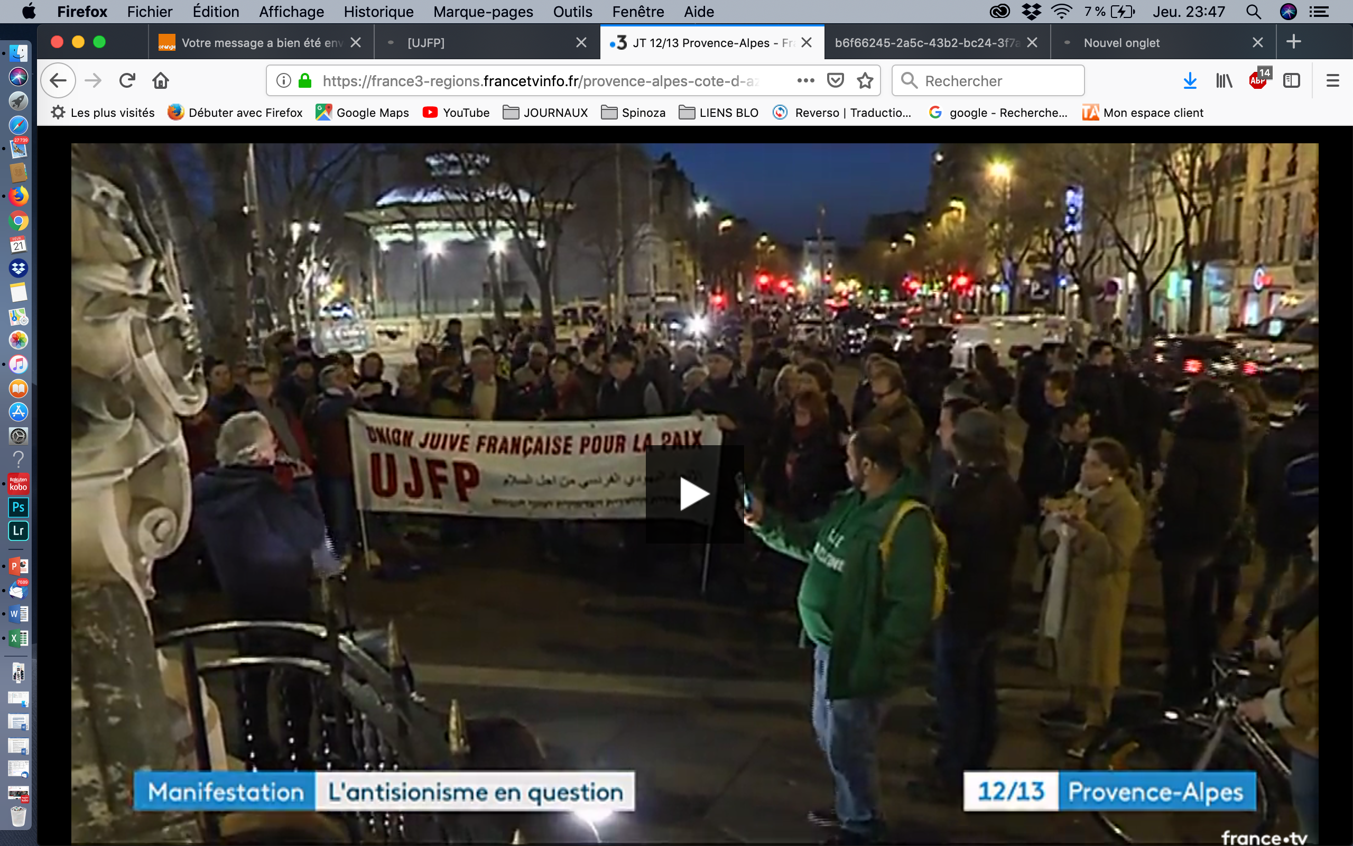Click the Forward navigation arrow
1353x846 pixels.
click(93, 80)
